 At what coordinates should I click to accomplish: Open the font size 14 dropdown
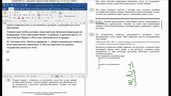click(x=35, y=12)
